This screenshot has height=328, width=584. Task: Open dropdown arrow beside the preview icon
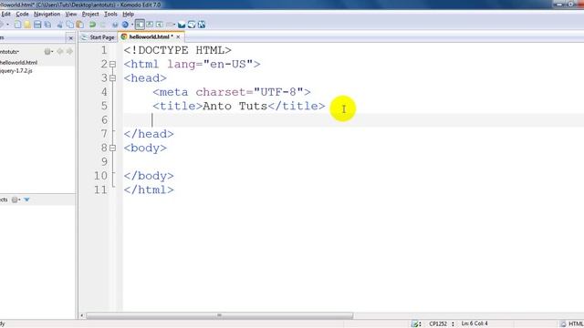point(131,25)
